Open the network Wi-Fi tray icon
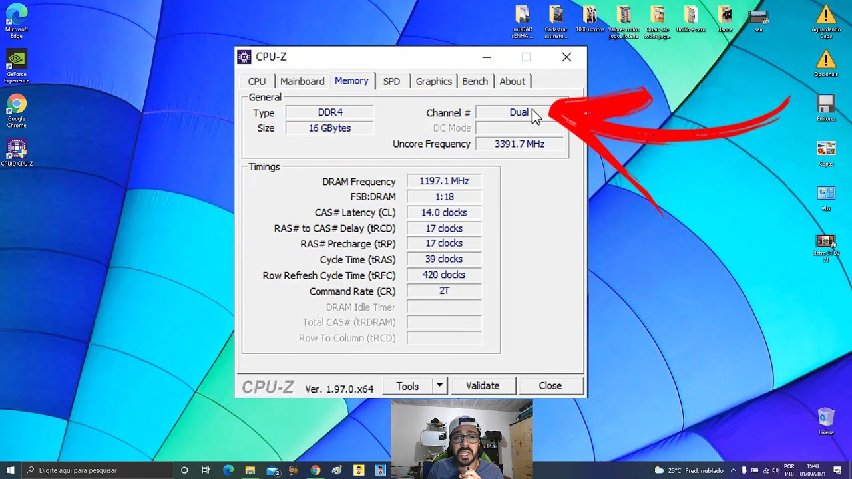852x479 pixels. click(765, 470)
